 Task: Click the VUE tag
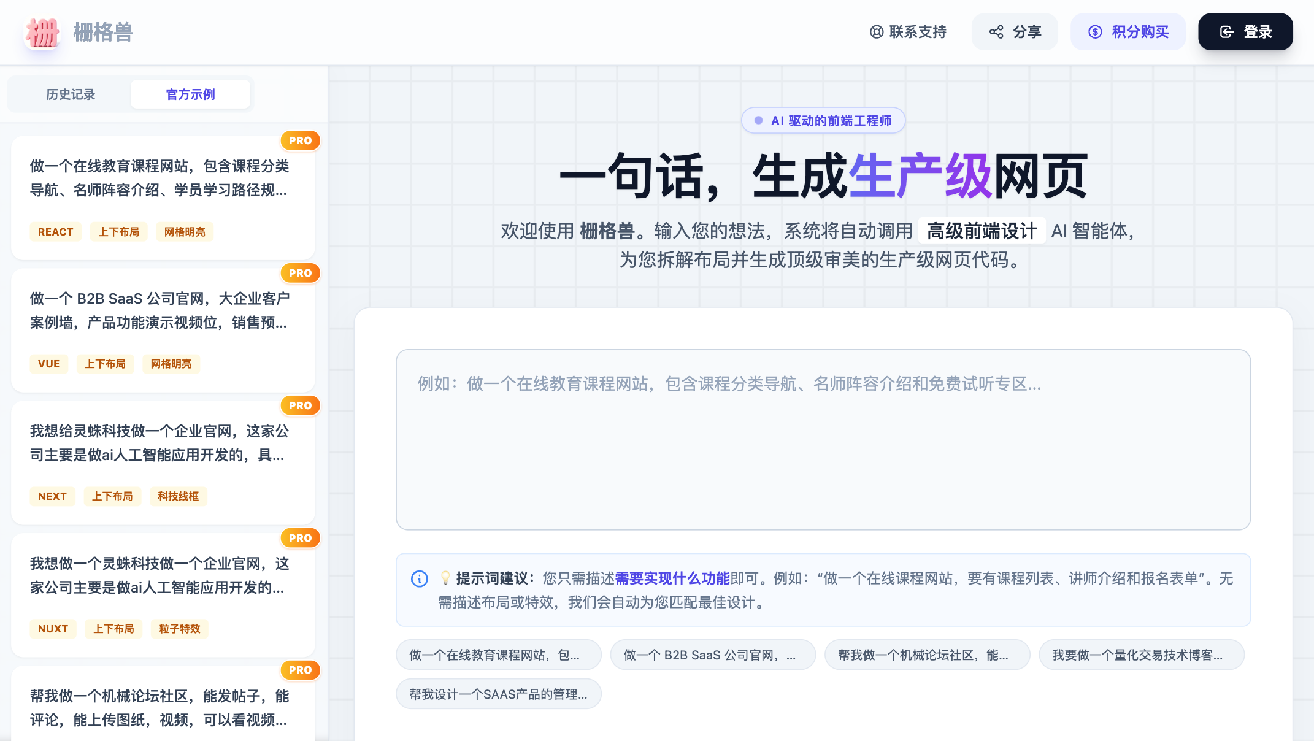pyautogui.click(x=49, y=364)
